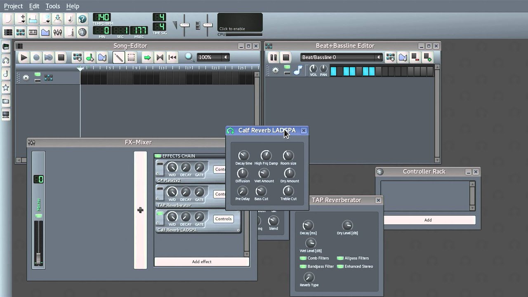Click the save project disk icon
The width and height of the screenshot is (528, 297).
(x=58, y=19)
